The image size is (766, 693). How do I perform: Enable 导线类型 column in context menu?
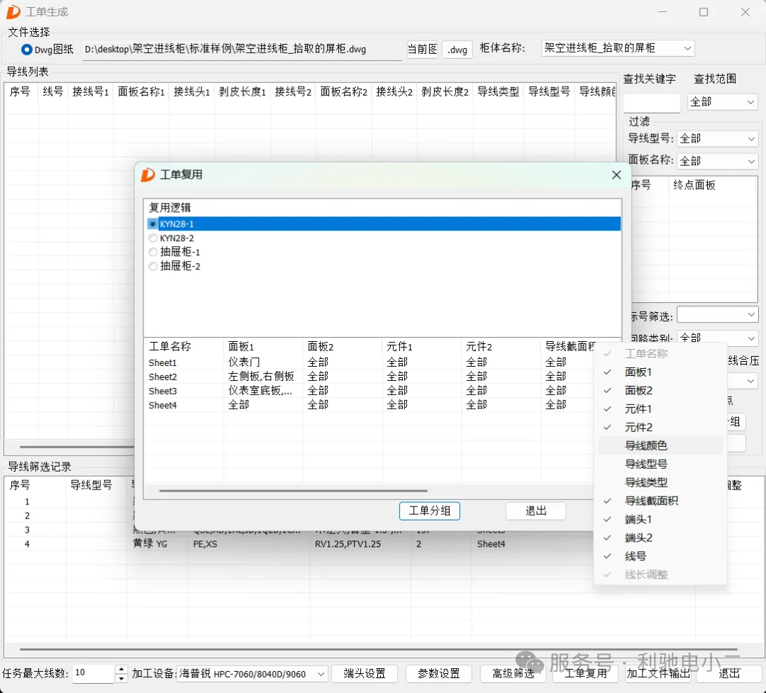pyautogui.click(x=660, y=482)
